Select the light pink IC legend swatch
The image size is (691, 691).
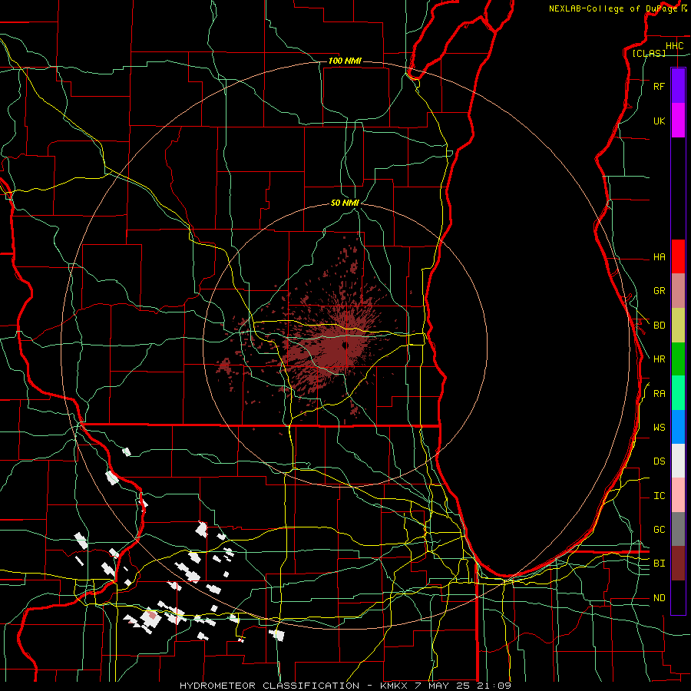(678, 495)
